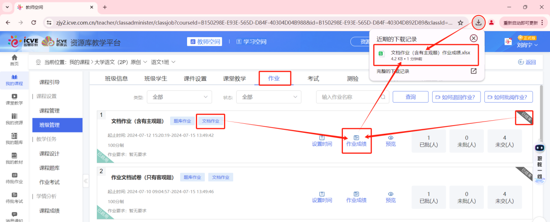
Task: Switch to the 课堂教学 tab
Action: click(234, 79)
